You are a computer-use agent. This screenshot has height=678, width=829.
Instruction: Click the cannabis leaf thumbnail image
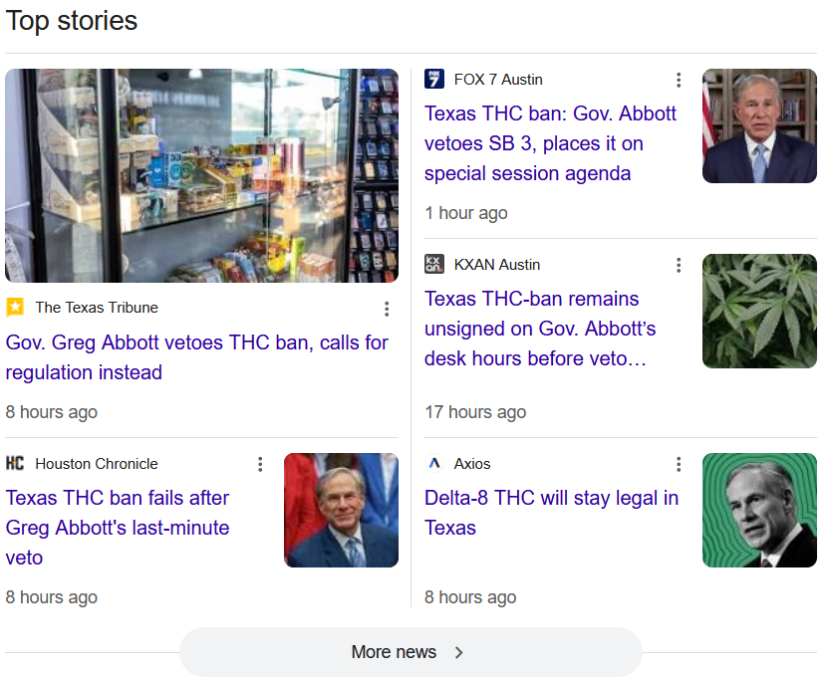pos(759,312)
